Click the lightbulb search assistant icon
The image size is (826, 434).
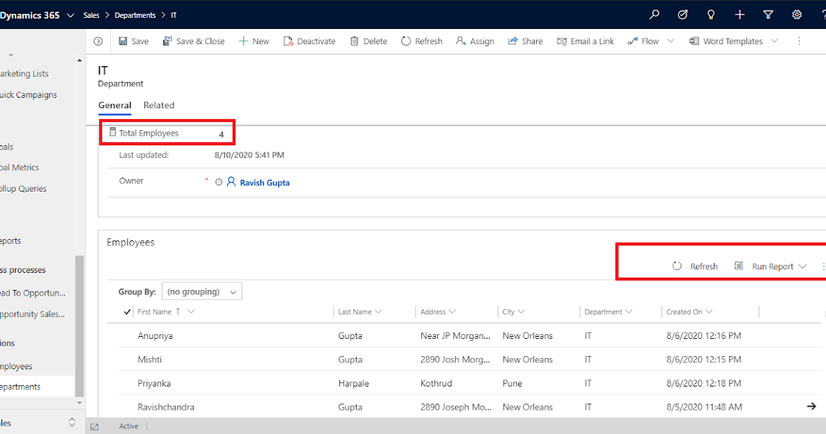click(711, 14)
